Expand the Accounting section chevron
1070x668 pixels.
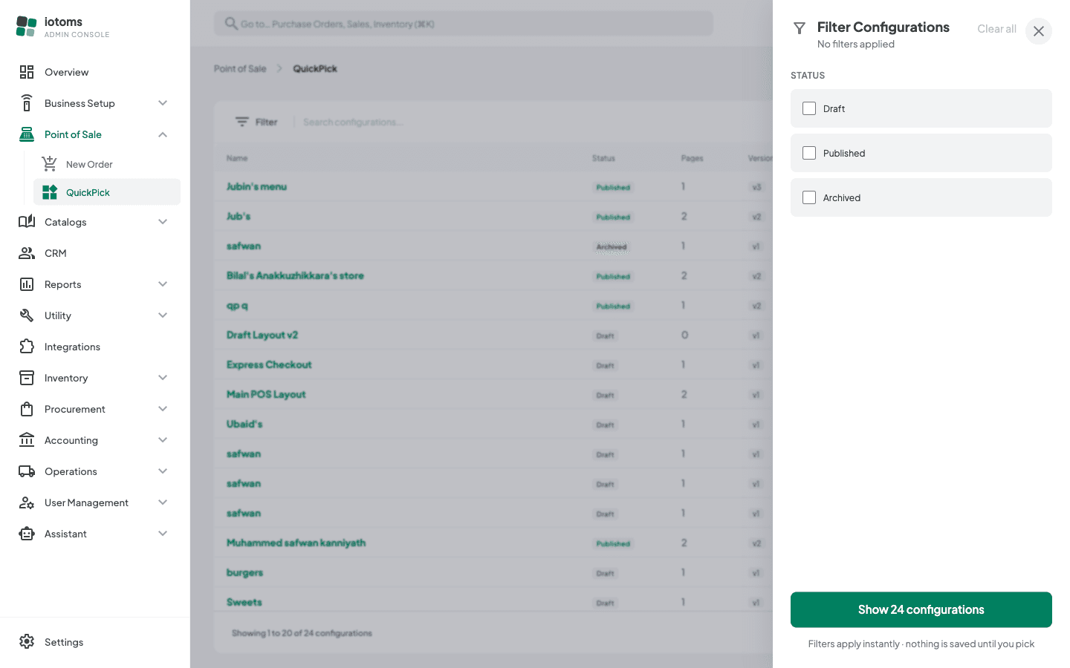163,440
